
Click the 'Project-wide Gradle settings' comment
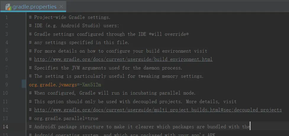70,17
